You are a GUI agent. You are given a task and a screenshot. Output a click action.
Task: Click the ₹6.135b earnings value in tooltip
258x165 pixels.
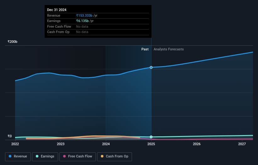tap(82, 21)
